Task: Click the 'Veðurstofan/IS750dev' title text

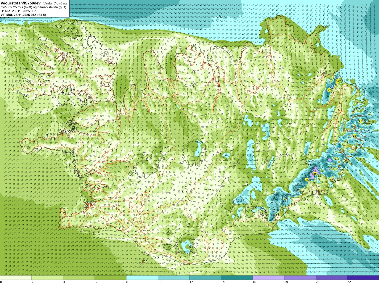Action: tap(21, 3)
